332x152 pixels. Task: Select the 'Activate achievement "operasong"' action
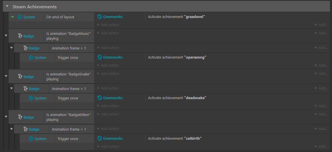[x=177, y=57]
